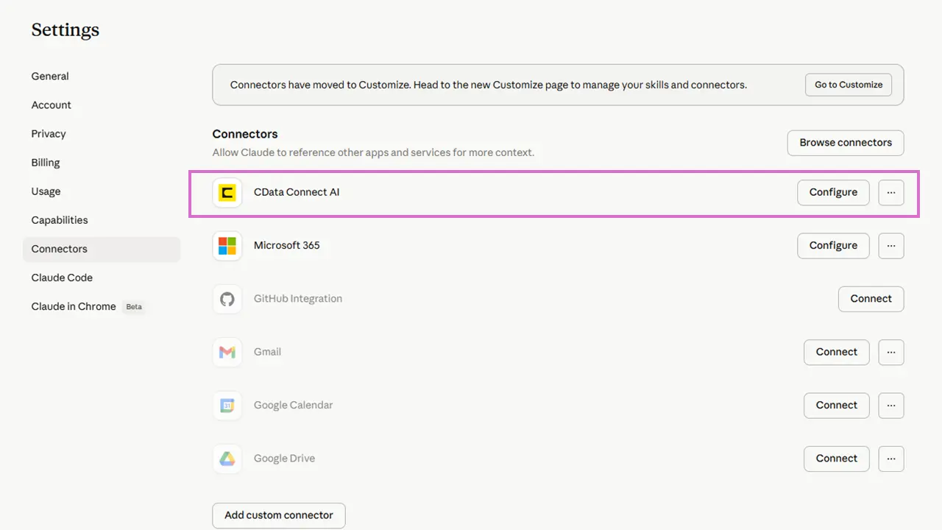
Task: Click the Google Drive triangle icon
Action: (x=227, y=459)
